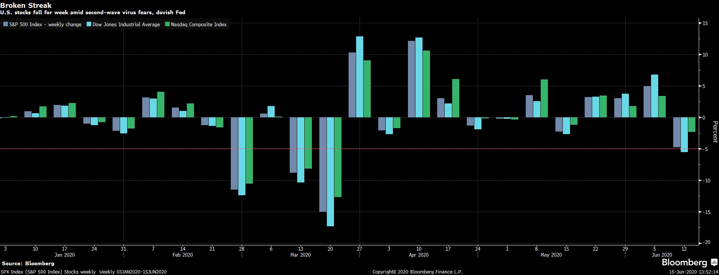Select the S&P 500 Index weekly change legend label
This screenshot has width=719, height=275.
point(45,24)
